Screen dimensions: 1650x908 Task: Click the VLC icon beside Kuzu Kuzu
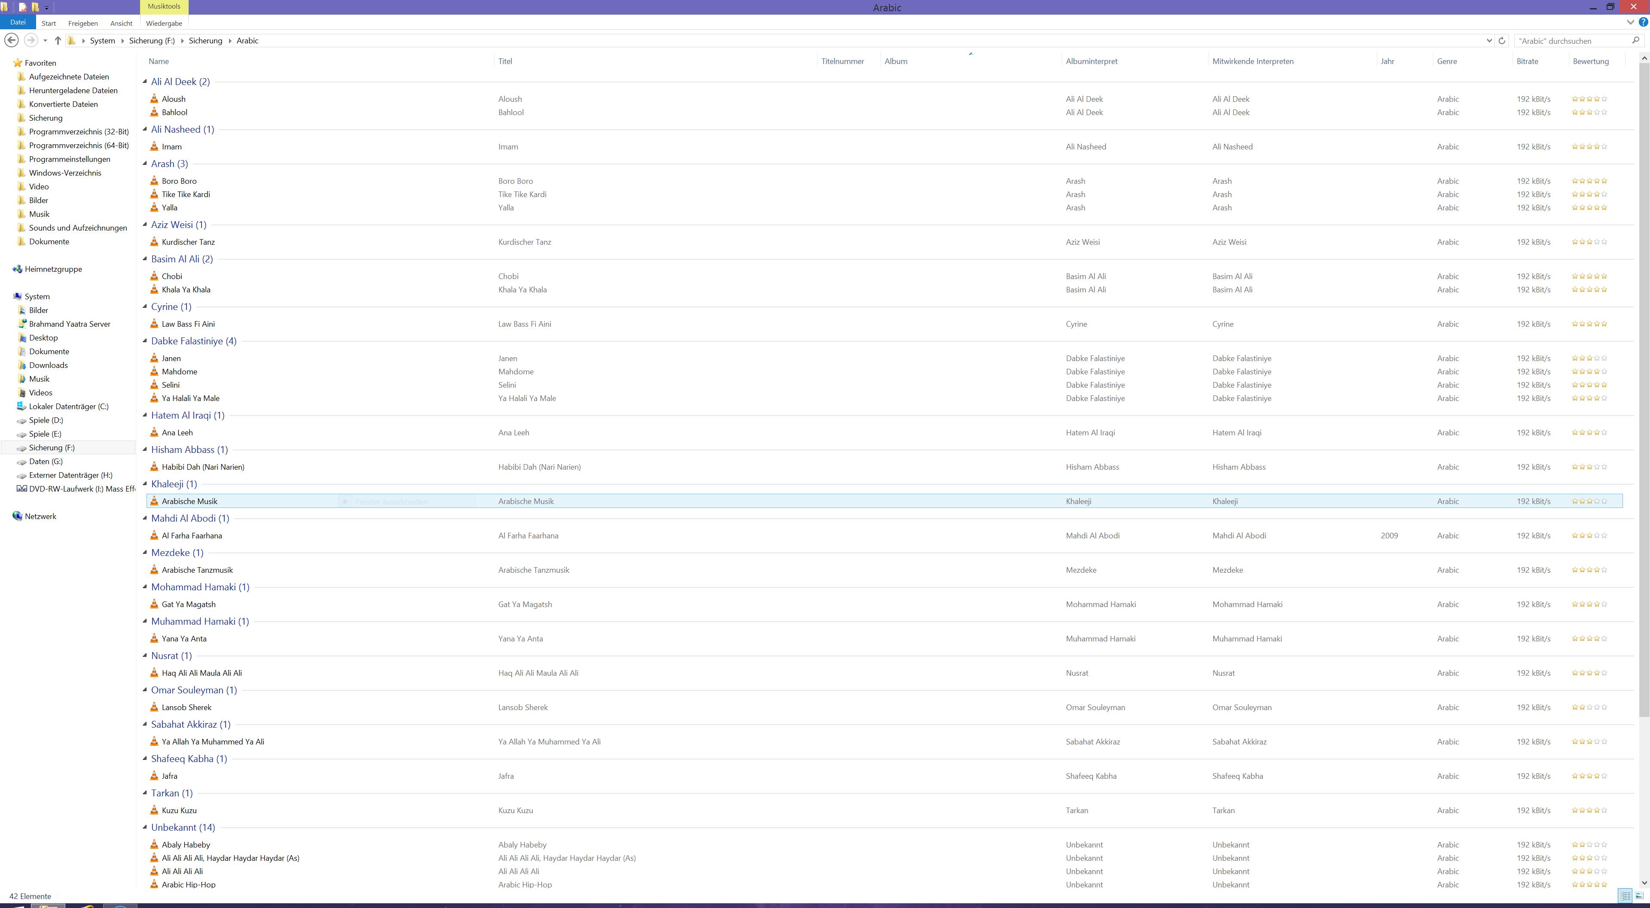[x=154, y=810]
